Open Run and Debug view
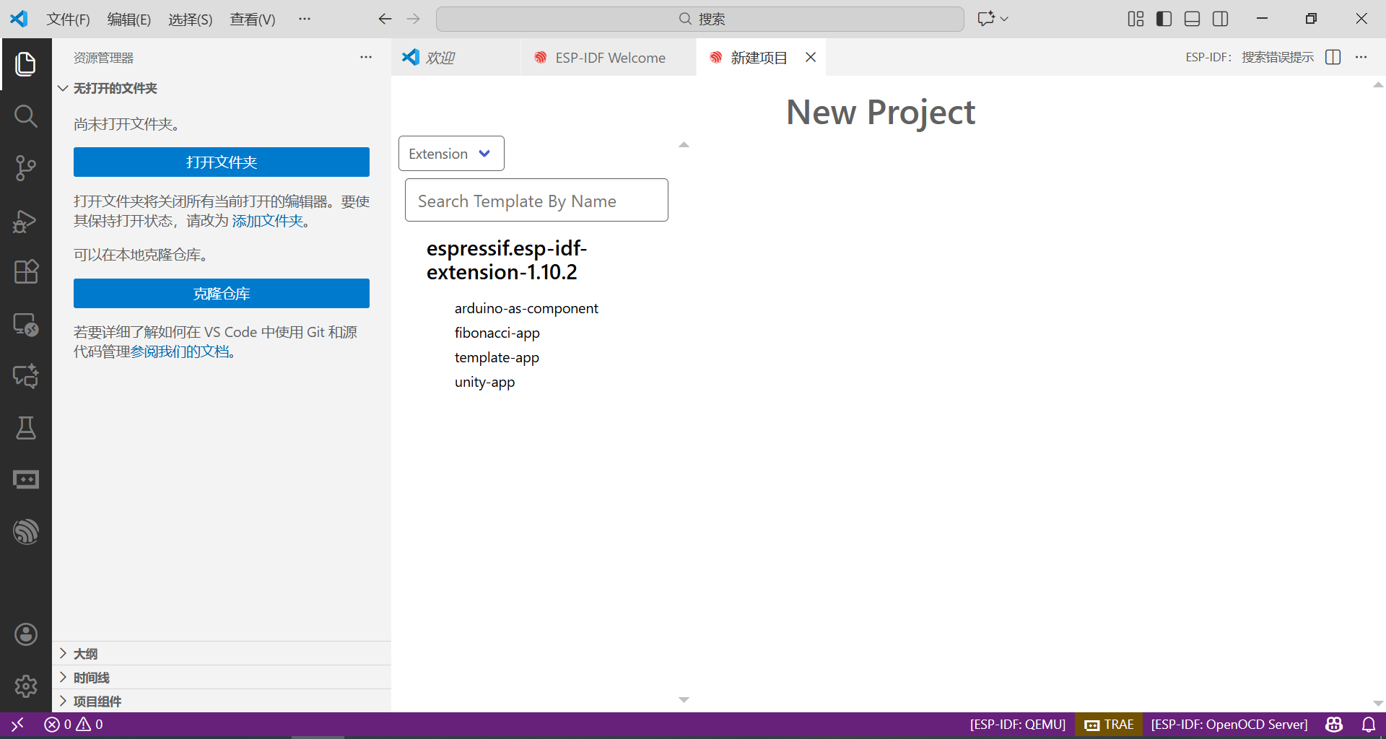The width and height of the screenshot is (1386, 739). point(26,220)
